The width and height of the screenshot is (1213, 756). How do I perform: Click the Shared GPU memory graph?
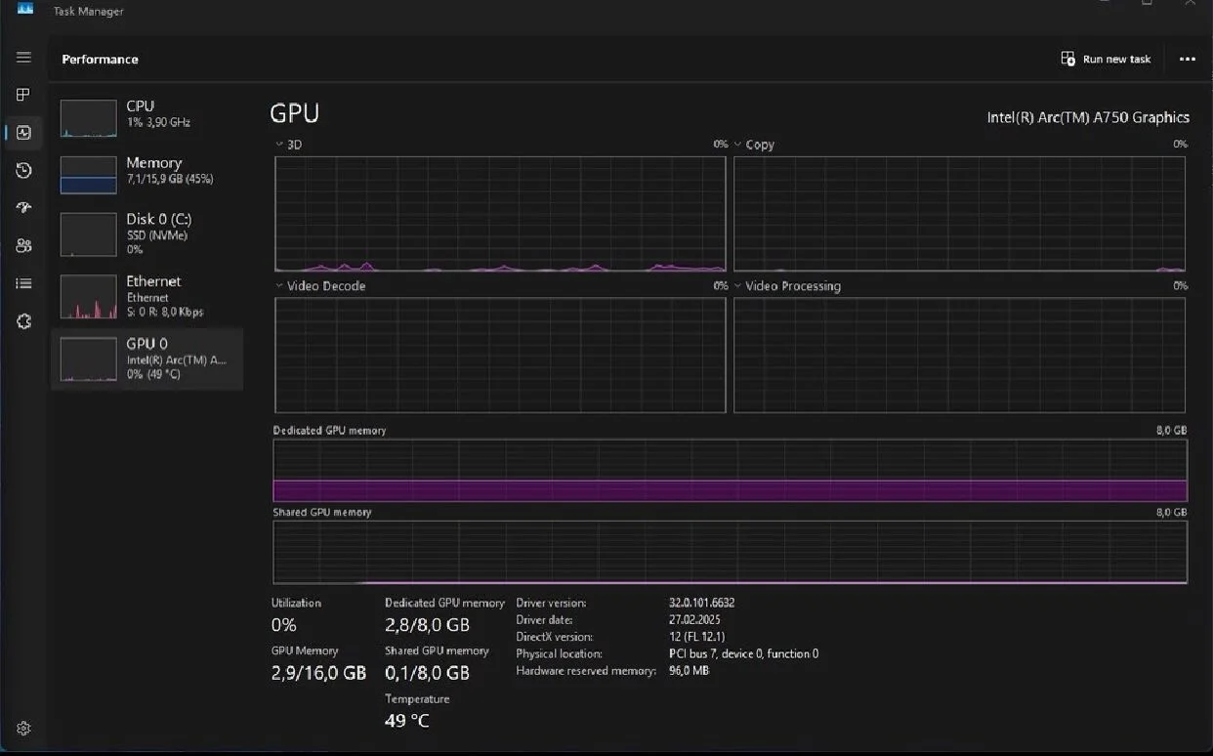(730, 552)
